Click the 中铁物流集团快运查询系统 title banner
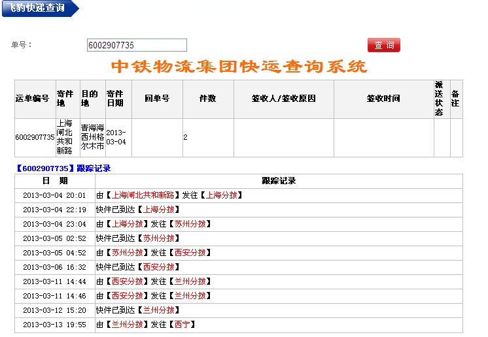488x337 pixels. [239, 67]
